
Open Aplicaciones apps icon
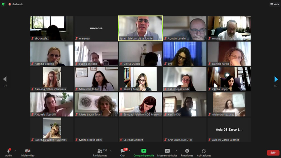[x=204, y=151]
